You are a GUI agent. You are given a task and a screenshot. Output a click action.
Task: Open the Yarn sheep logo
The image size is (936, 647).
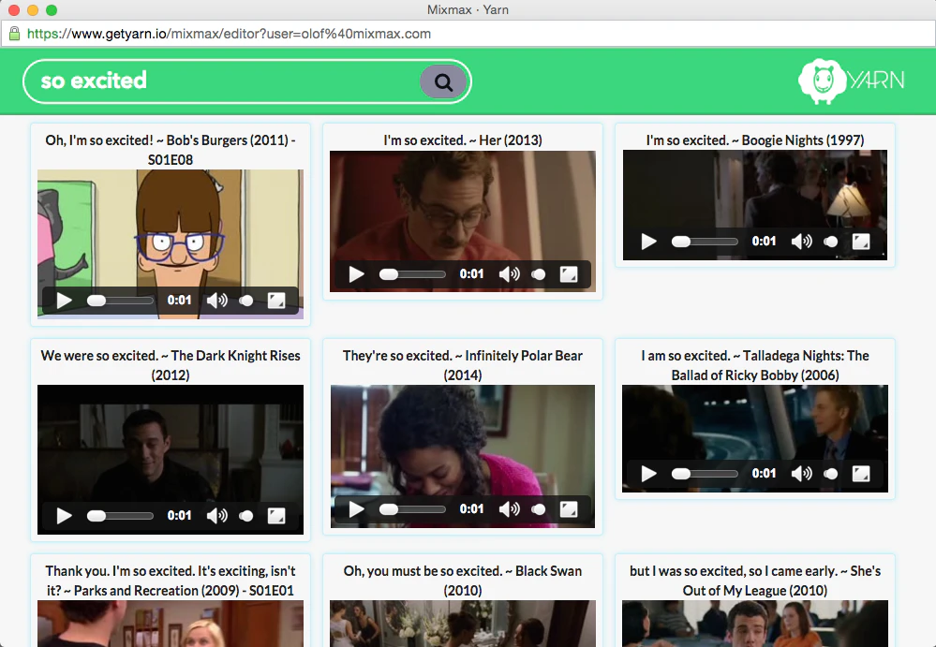852,81
